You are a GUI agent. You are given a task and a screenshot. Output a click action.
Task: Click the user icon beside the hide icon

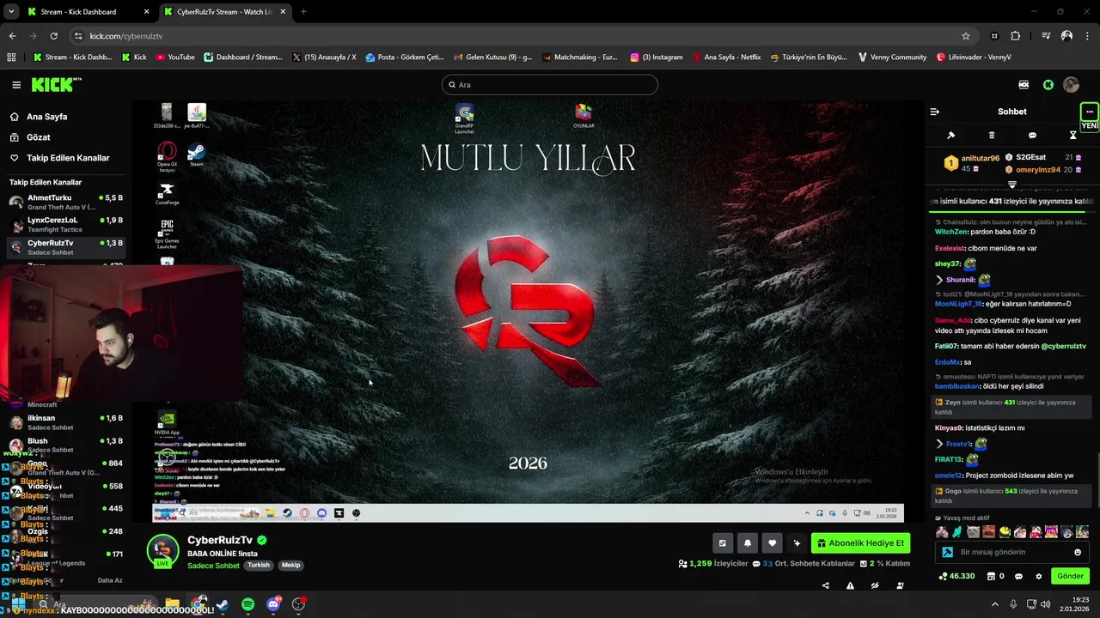click(900, 585)
